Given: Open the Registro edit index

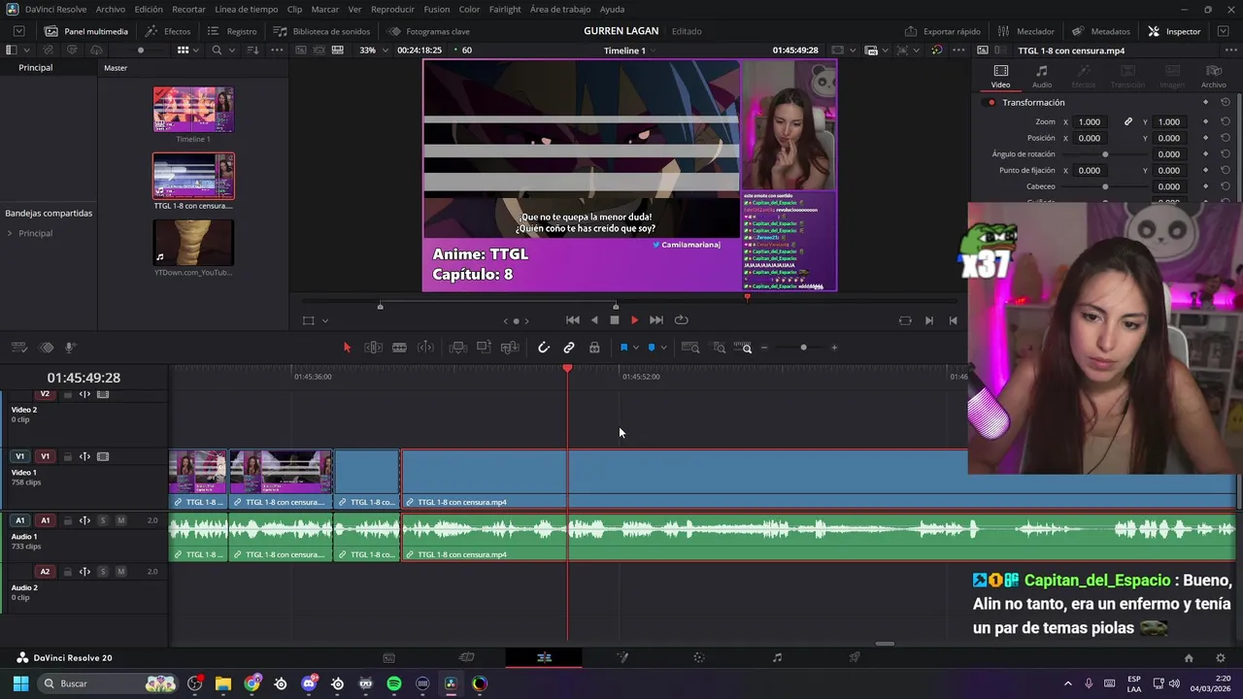Looking at the screenshot, I should tap(231, 31).
